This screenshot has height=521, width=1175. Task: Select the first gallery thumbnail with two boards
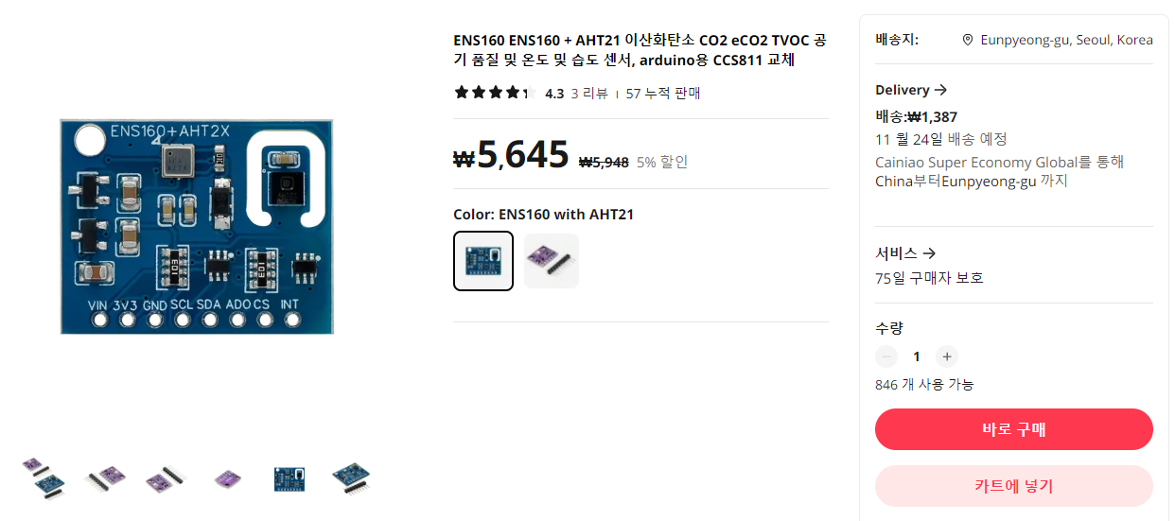44,477
